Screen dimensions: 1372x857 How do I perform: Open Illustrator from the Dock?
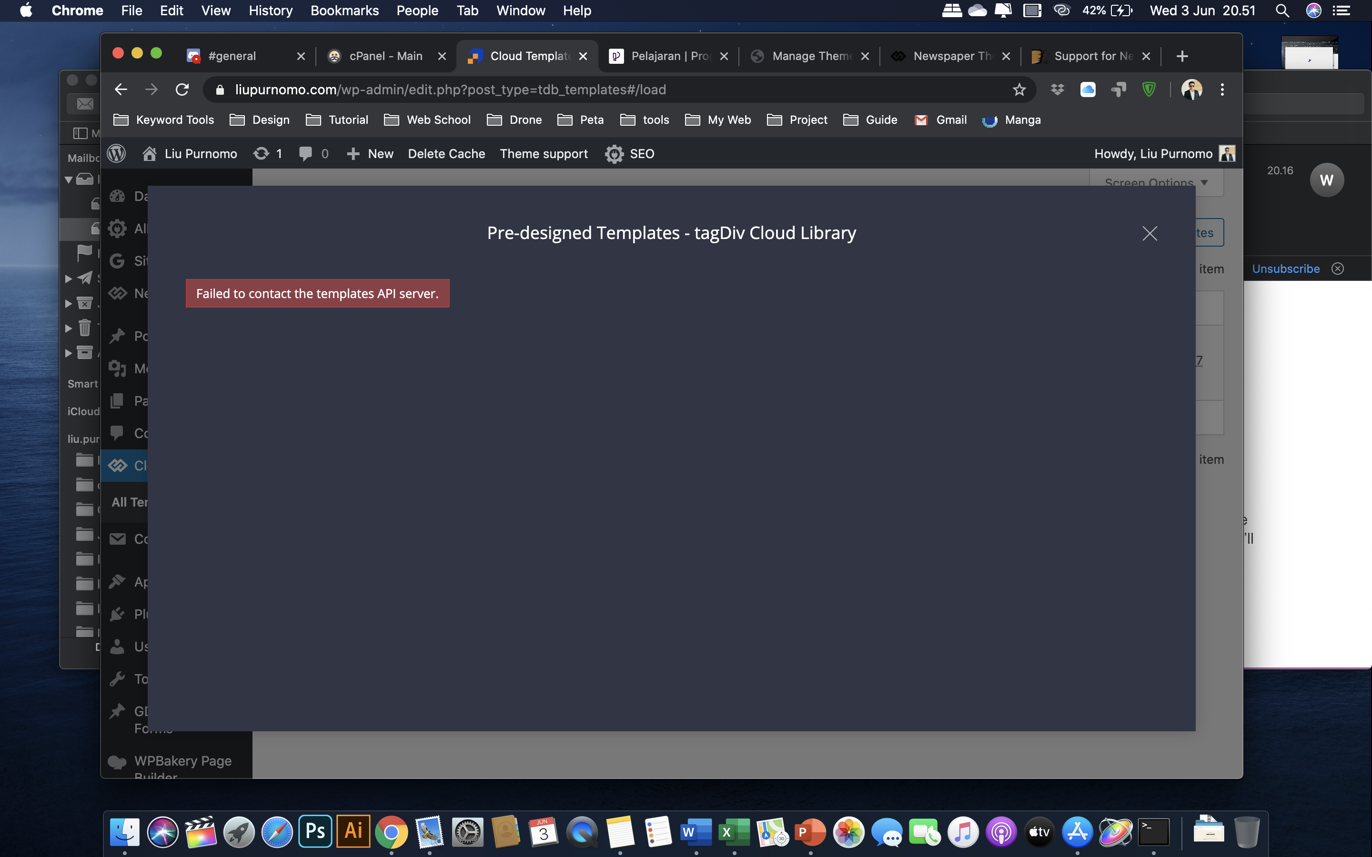pyautogui.click(x=353, y=831)
